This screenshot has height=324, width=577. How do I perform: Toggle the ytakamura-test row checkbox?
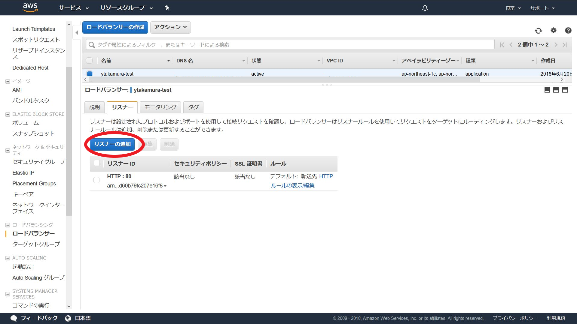click(90, 73)
